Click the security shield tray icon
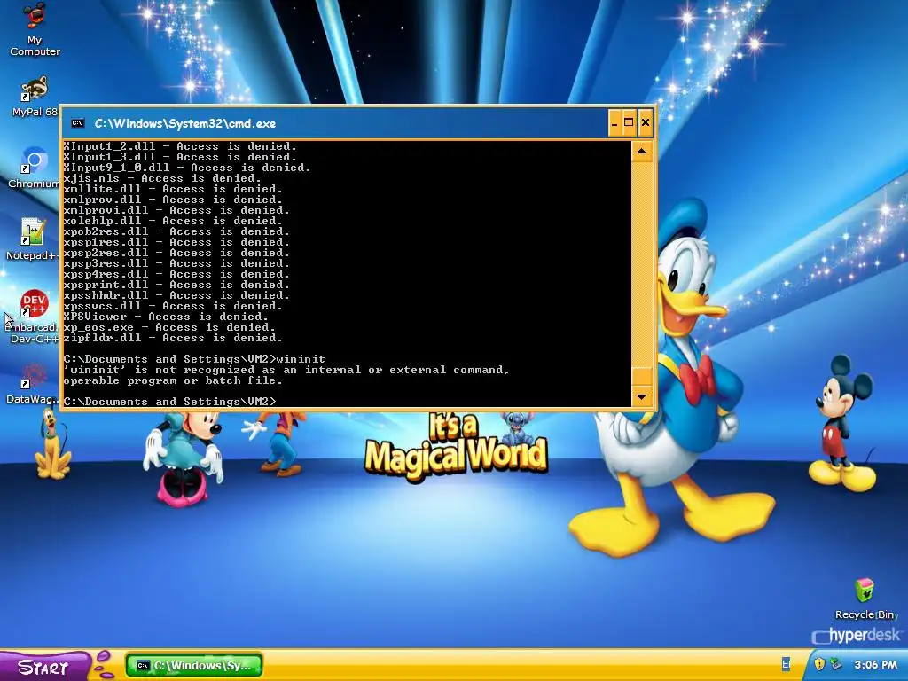The image size is (908, 681). pyautogui.click(x=819, y=664)
